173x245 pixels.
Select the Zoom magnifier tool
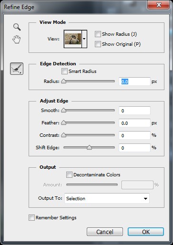click(x=17, y=27)
